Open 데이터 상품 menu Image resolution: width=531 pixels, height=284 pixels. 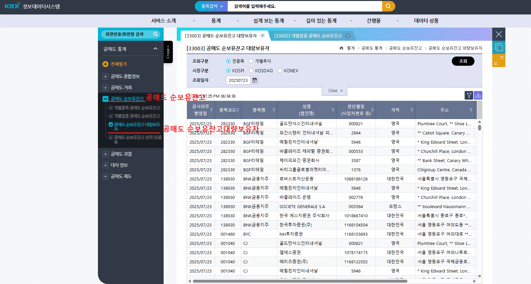[426, 21]
